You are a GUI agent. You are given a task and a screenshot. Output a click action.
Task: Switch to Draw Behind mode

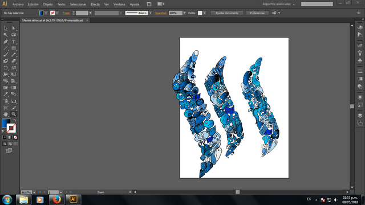[x=10, y=144]
